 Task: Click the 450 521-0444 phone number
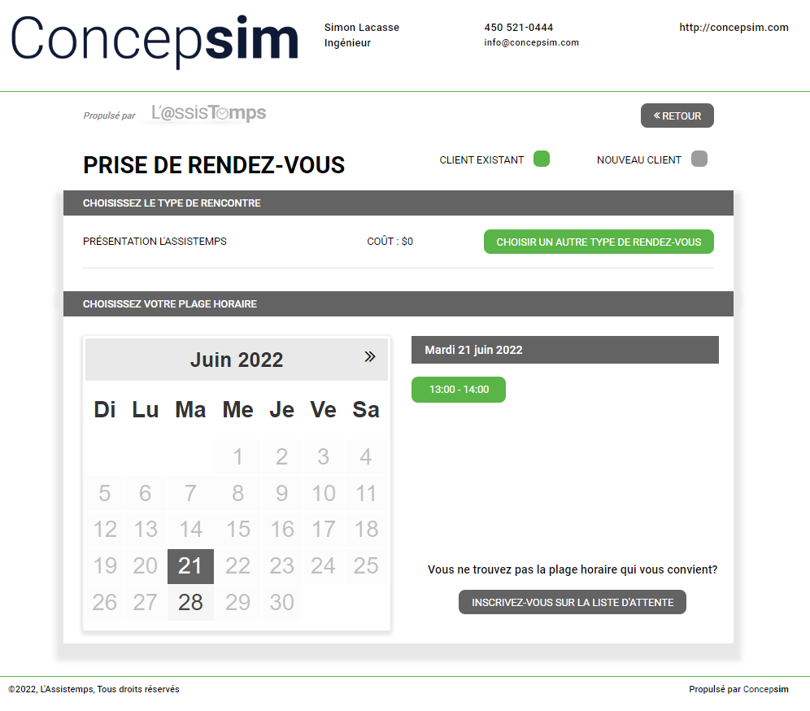(518, 28)
